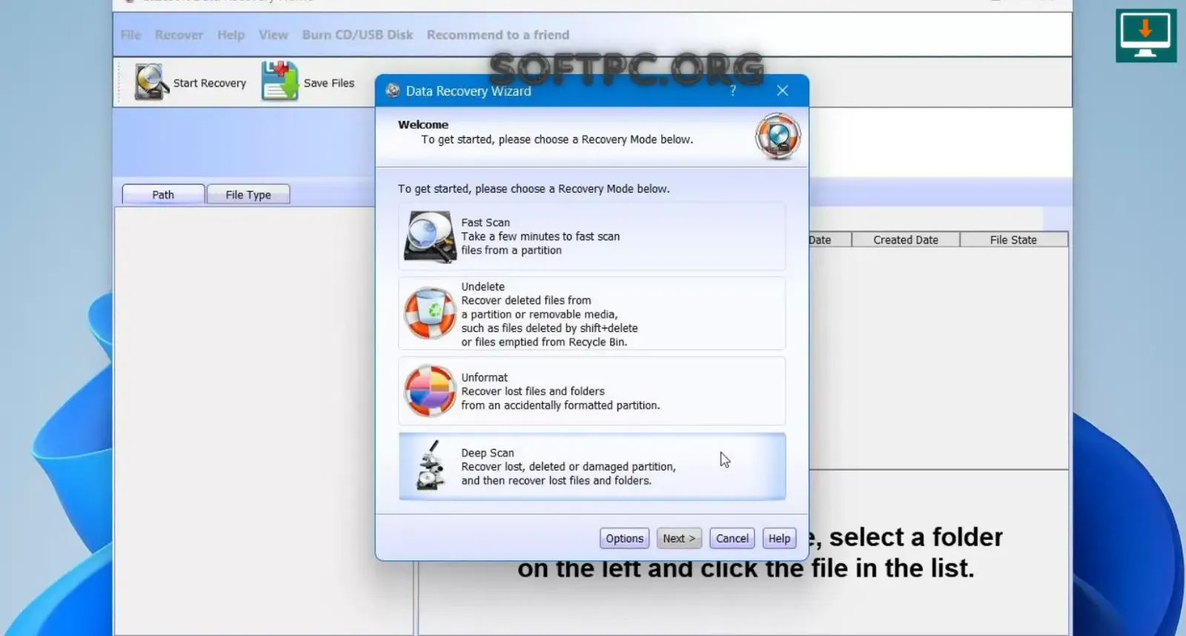Viewport: 1186px width, 636px height.
Task: Click the download monitor icon on desktop
Action: [x=1146, y=36]
